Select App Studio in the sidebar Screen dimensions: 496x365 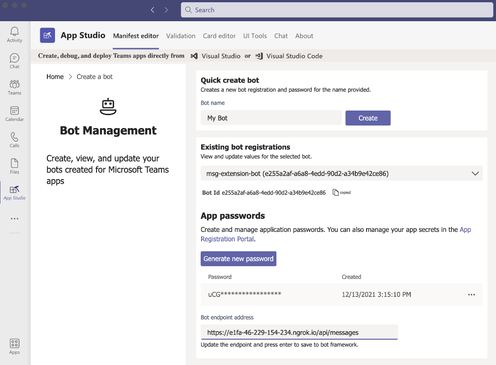coord(14,193)
